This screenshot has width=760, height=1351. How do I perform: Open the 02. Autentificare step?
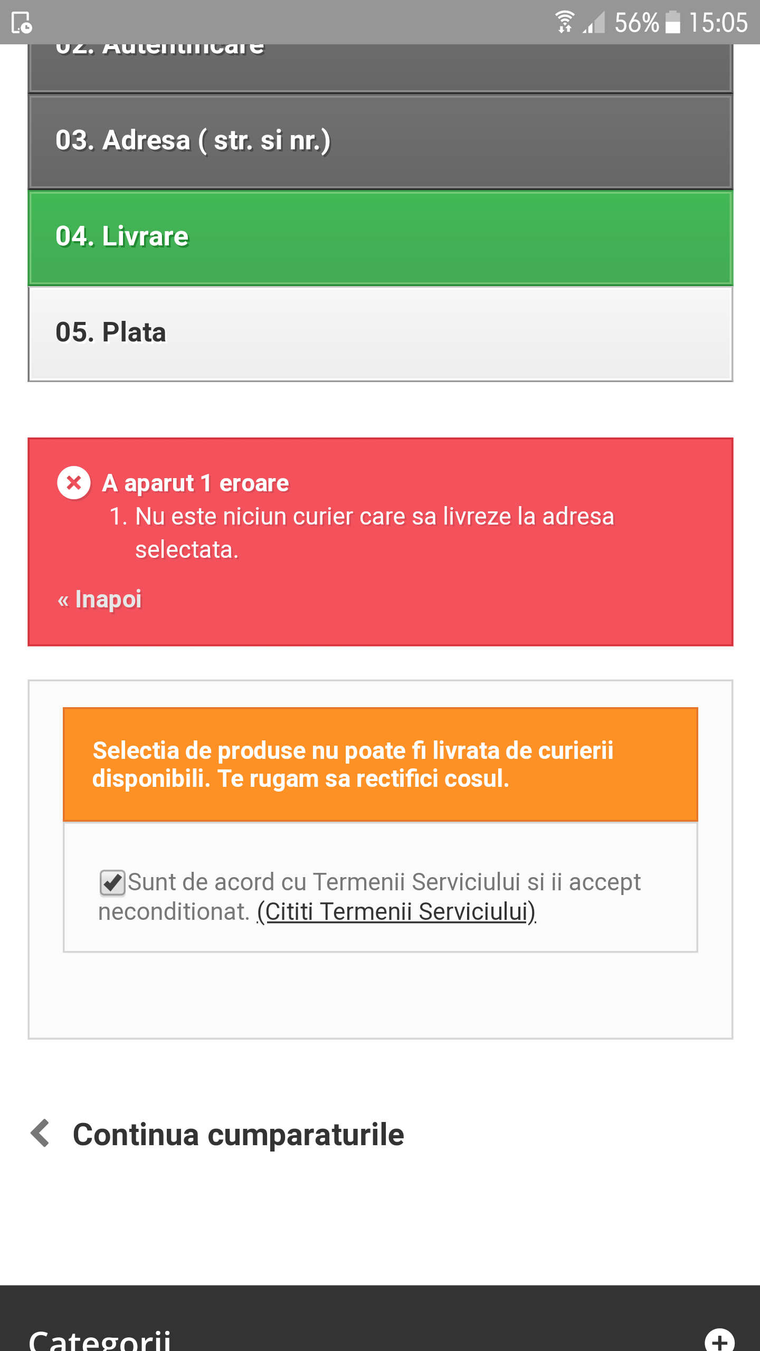pos(381,66)
